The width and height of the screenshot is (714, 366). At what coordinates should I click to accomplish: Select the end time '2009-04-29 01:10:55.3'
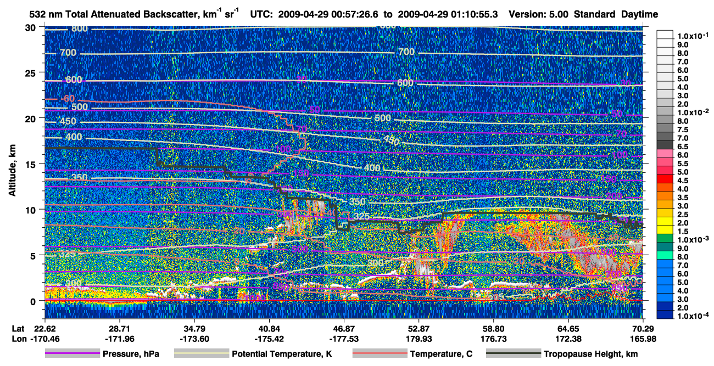449,14
